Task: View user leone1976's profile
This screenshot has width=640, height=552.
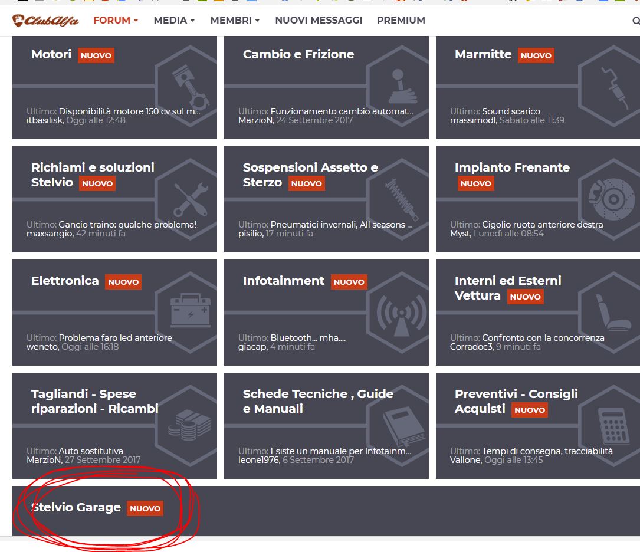Action: pyautogui.click(x=259, y=460)
